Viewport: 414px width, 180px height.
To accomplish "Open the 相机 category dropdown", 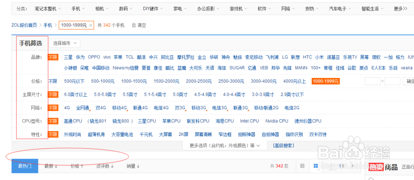I will [102, 9].
